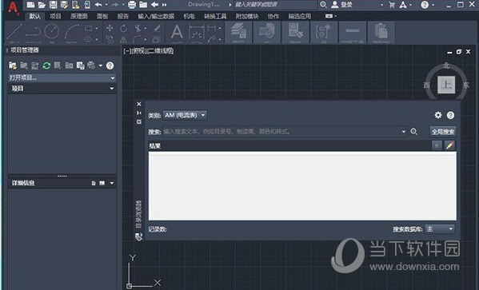Click the 全局搜索 button
Screen dimensions: 479x290
pos(443,132)
